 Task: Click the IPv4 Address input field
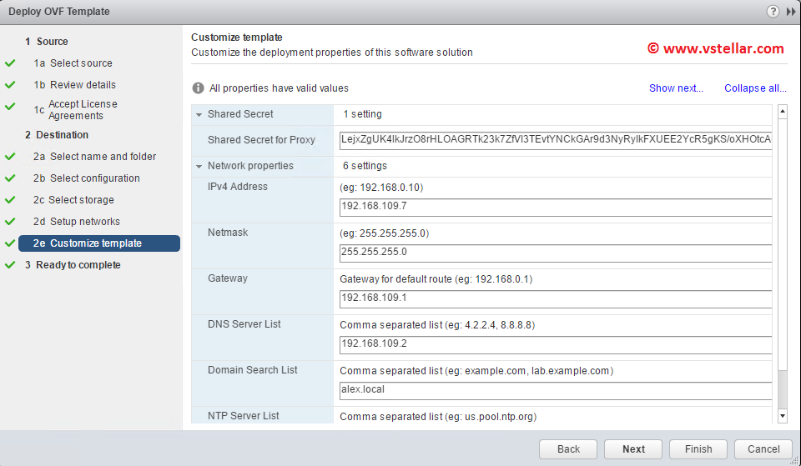(555, 206)
